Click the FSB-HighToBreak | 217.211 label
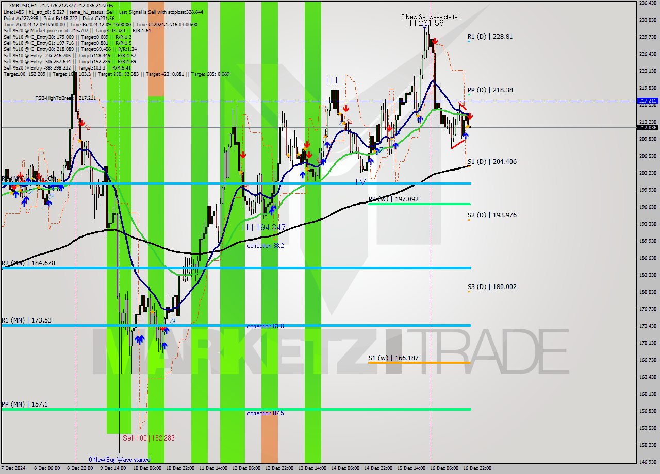 65,98
